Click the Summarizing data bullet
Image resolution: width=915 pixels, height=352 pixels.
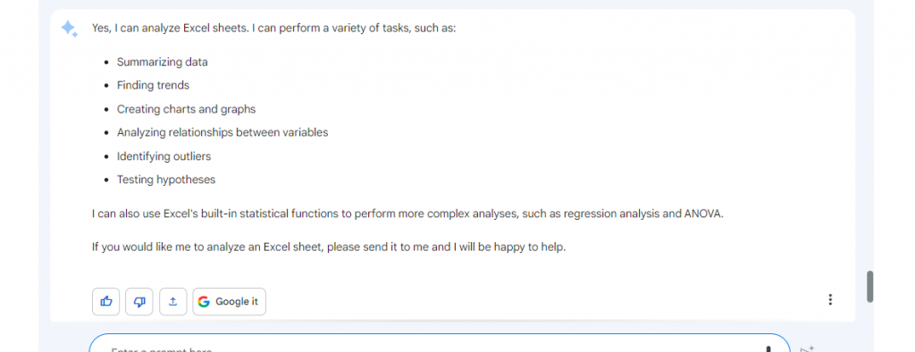[x=163, y=62]
